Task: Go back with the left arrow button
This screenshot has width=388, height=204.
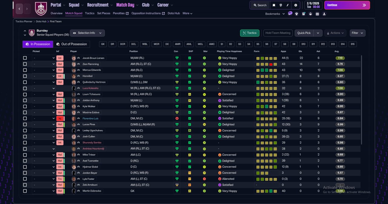Action: point(19,9)
